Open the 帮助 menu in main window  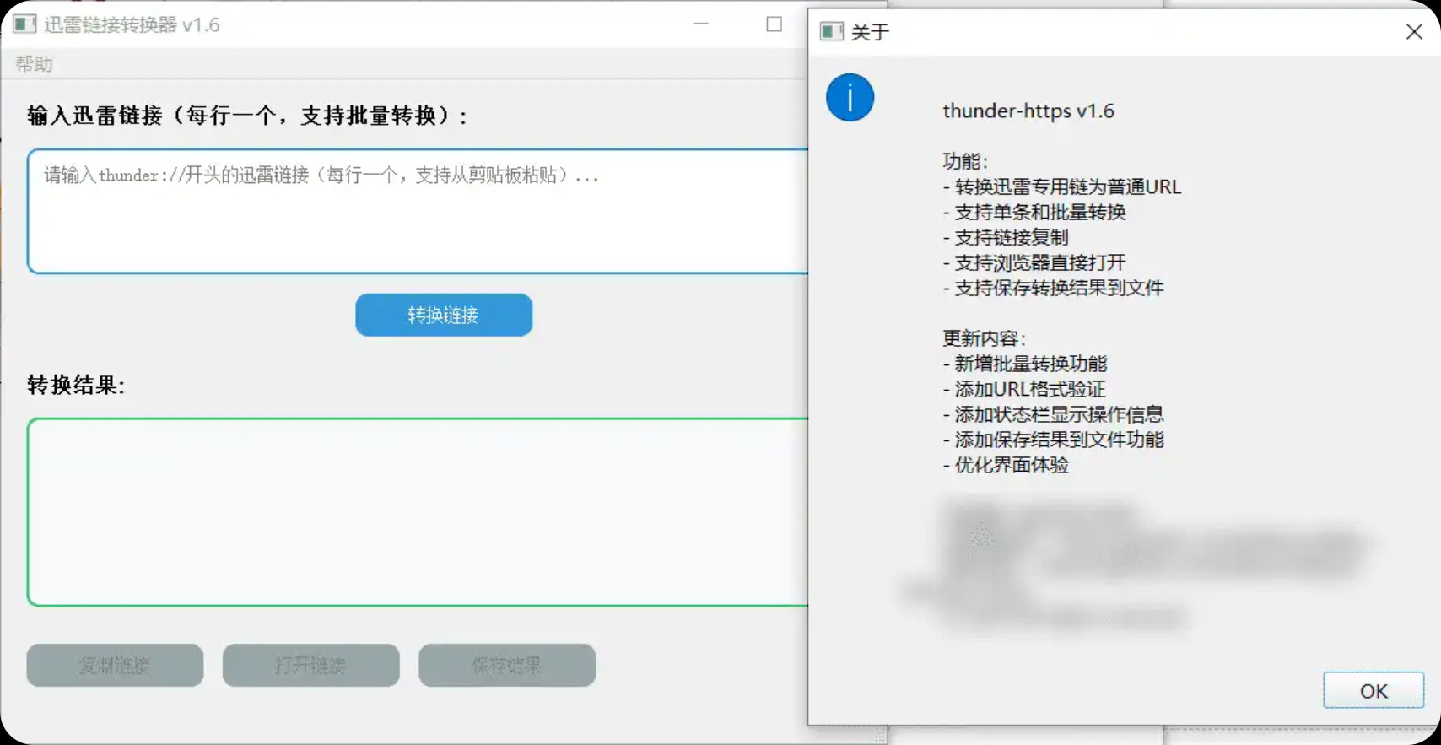(x=34, y=64)
